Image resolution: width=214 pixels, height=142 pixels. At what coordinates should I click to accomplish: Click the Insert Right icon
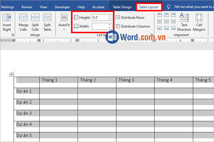(7, 17)
